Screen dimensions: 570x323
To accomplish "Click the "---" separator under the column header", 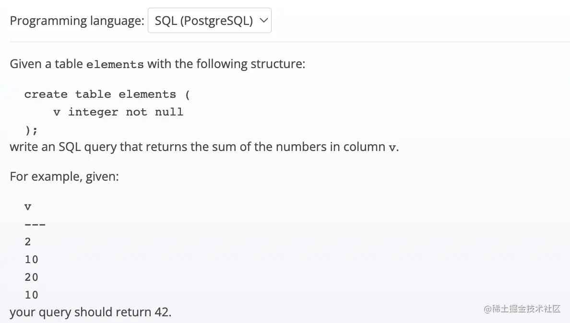I will click(35, 224).
